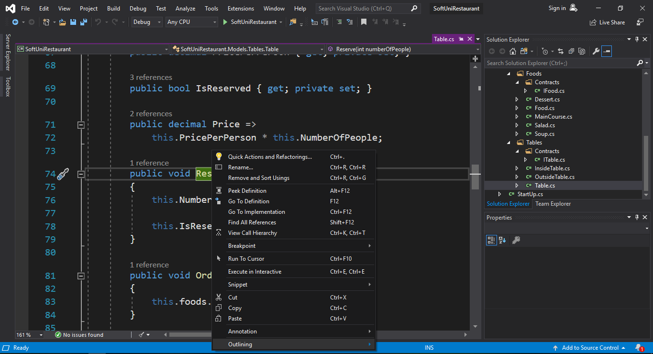The image size is (653, 354).
Task: Open the Any CPU platform dropdown
Action: [191, 22]
